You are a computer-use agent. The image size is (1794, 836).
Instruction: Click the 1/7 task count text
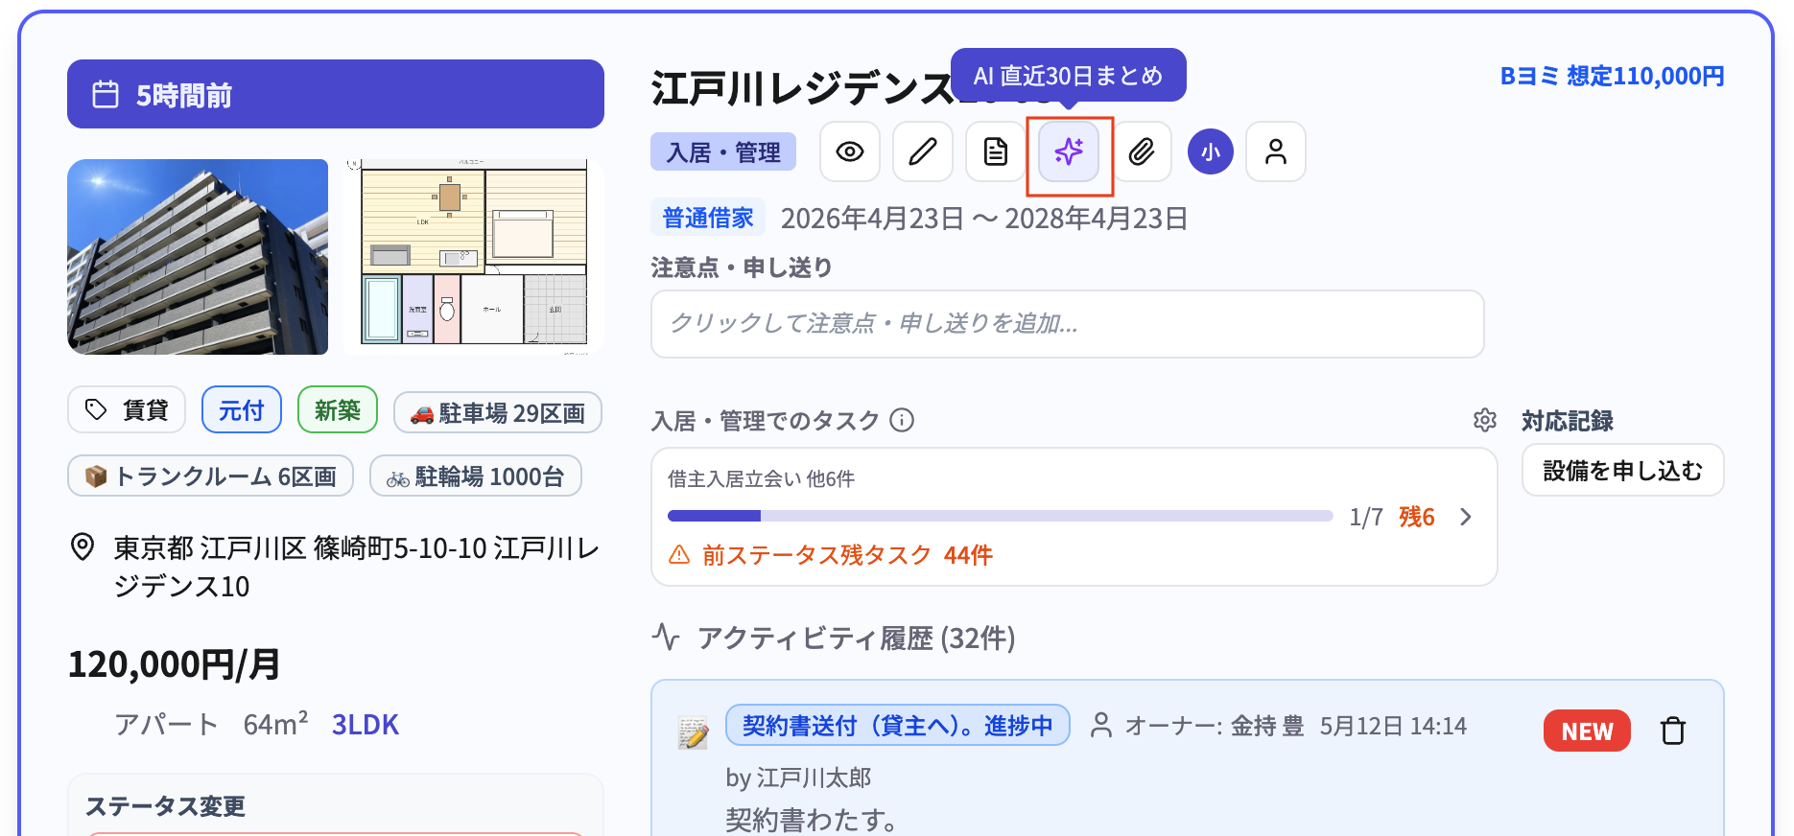(x=1366, y=517)
